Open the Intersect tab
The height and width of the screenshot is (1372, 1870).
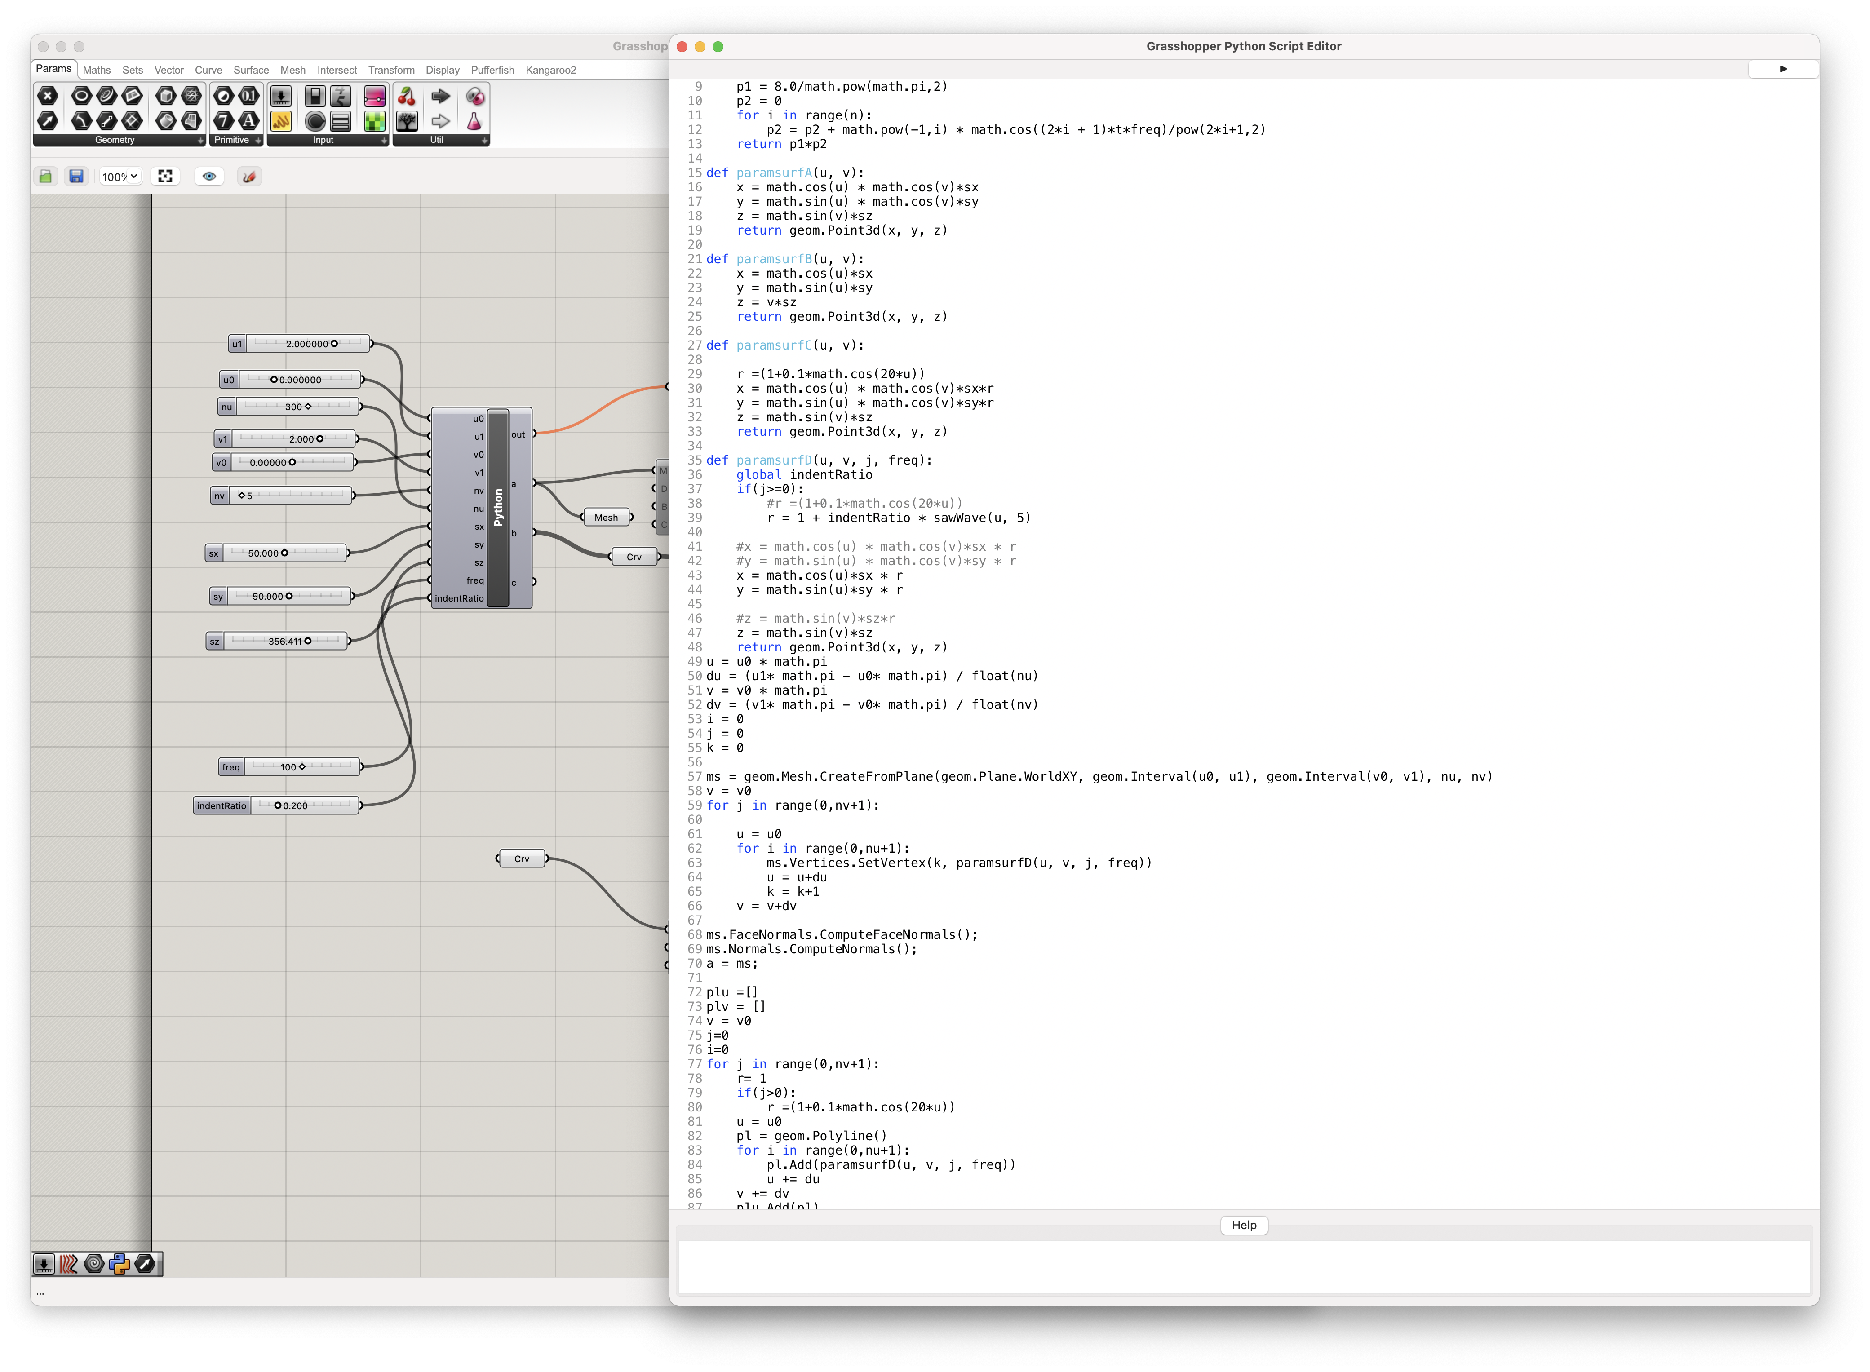pyautogui.click(x=337, y=70)
